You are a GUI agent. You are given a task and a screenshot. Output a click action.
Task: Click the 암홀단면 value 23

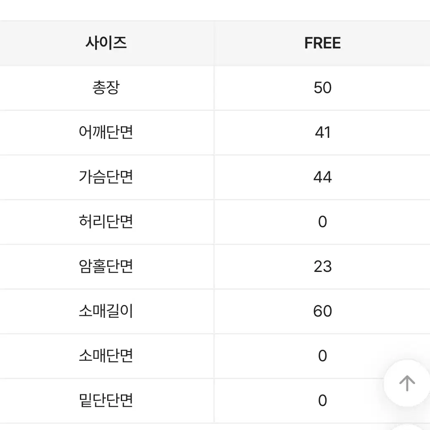322,266
